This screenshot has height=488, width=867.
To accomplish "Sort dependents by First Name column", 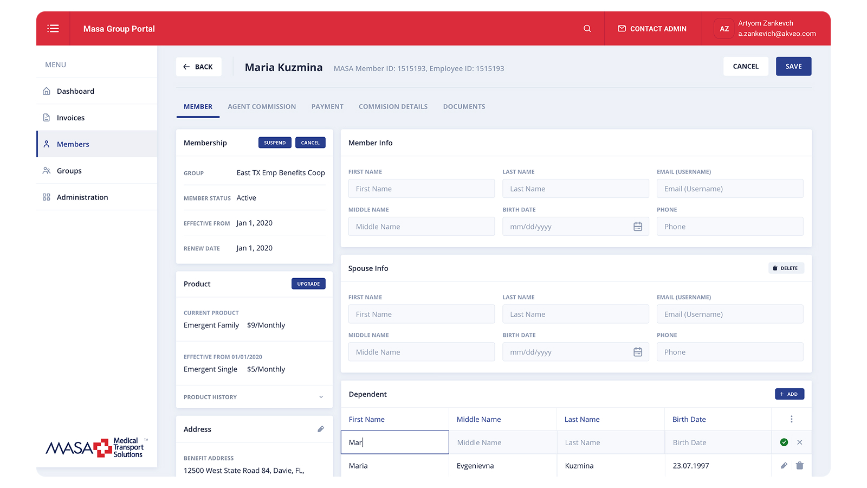I will 367,419.
